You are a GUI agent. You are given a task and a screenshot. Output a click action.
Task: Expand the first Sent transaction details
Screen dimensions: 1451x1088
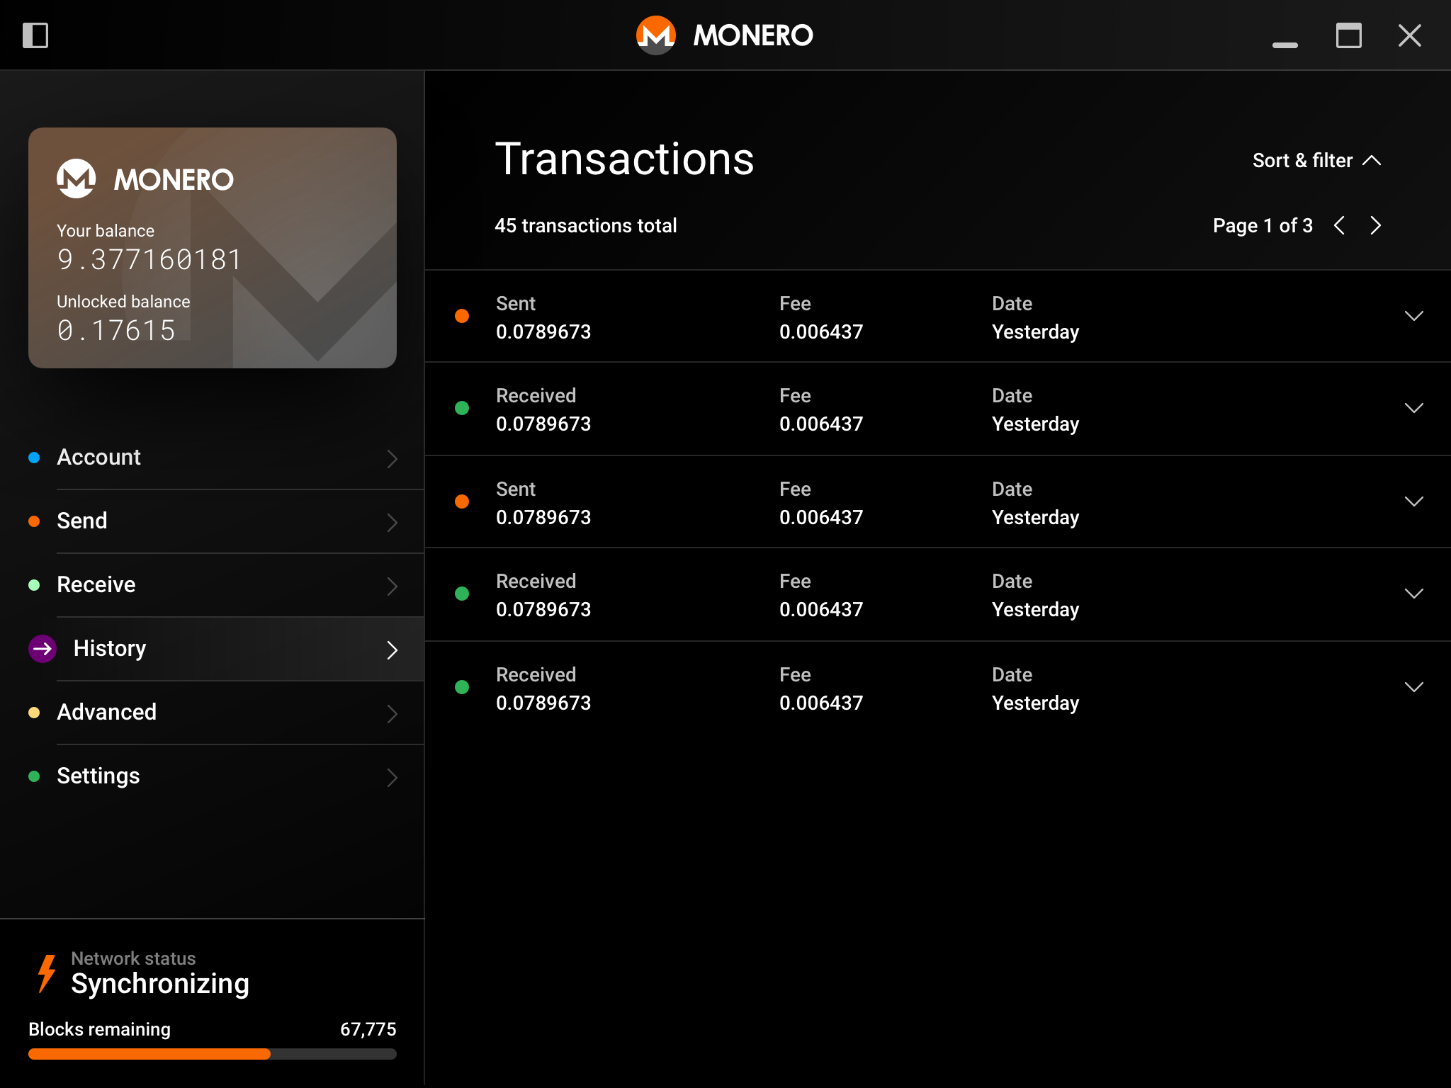(1413, 316)
